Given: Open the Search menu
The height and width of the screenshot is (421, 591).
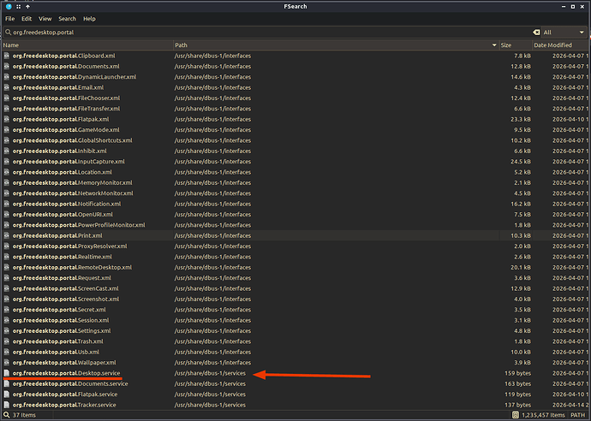Looking at the screenshot, I should coord(67,19).
